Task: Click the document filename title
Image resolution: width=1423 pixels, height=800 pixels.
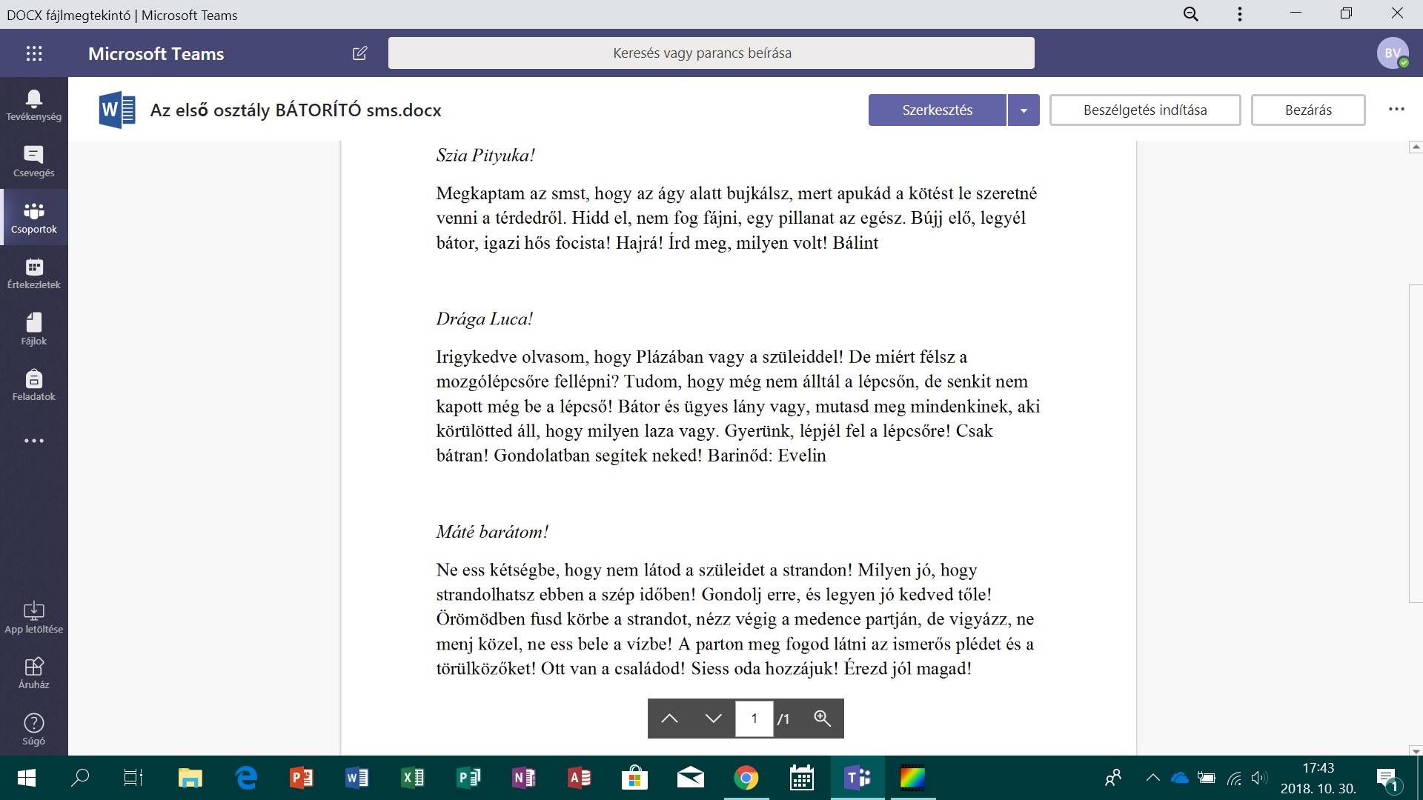Action: [296, 110]
